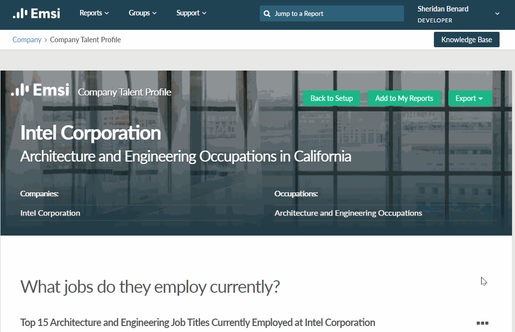Open the Reports menu
Screen dimensions: 515x332
point(94,13)
